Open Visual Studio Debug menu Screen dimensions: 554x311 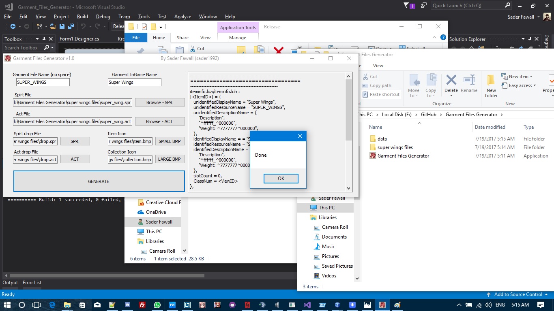[103, 17]
